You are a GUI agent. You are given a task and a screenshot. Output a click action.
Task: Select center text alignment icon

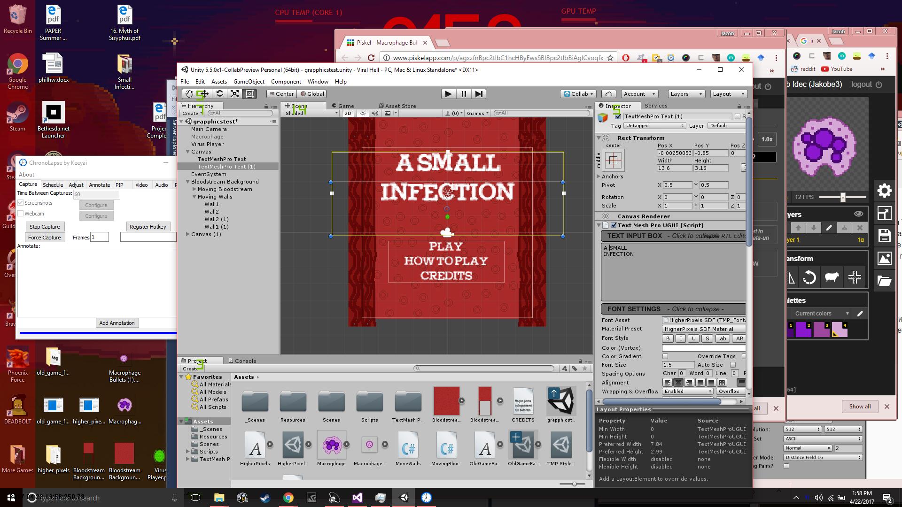pyautogui.click(x=678, y=383)
